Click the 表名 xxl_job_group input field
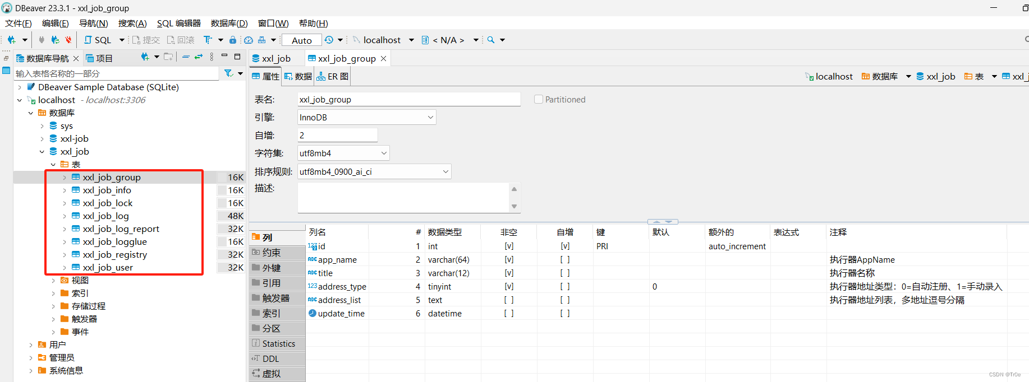 coord(409,99)
